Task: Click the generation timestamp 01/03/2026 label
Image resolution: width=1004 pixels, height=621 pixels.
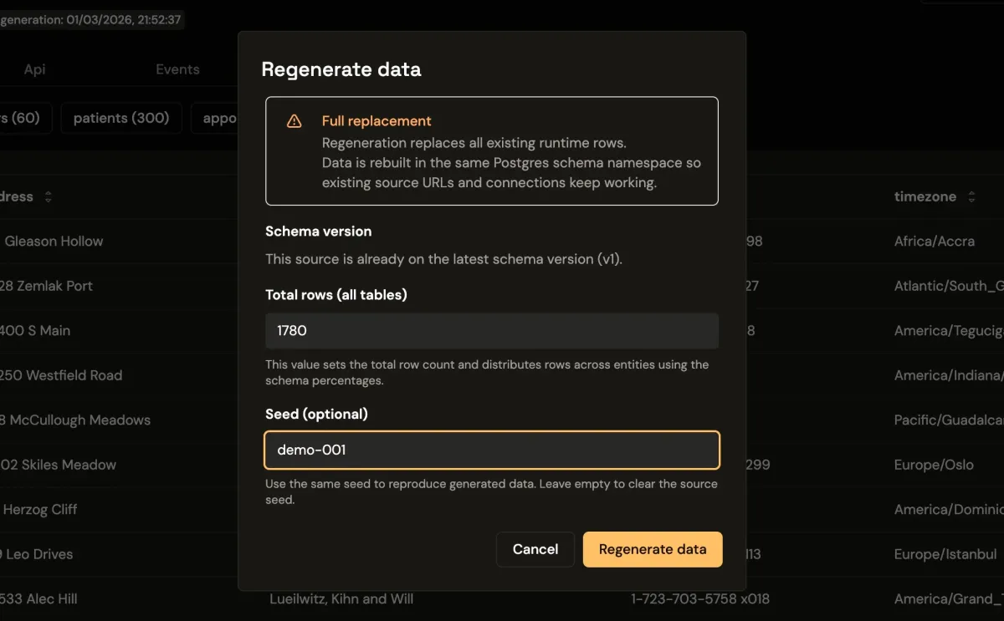Action: (90, 19)
